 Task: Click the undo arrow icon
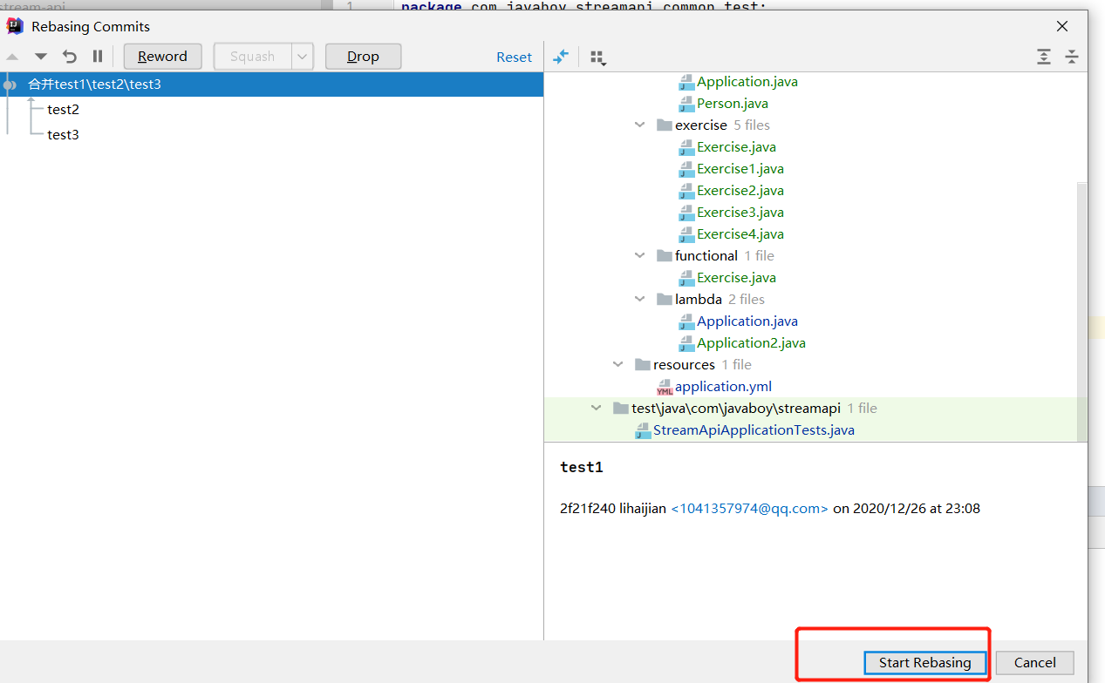click(x=70, y=57)
